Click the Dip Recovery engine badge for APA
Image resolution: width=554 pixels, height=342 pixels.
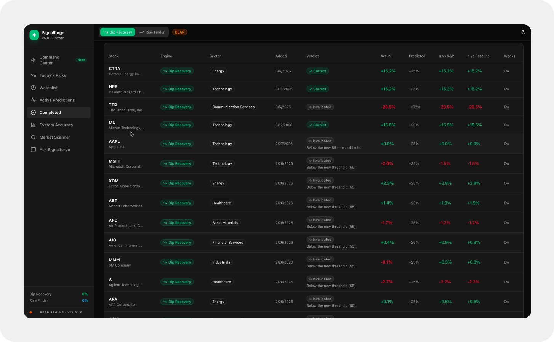click(x=177, y=302)
